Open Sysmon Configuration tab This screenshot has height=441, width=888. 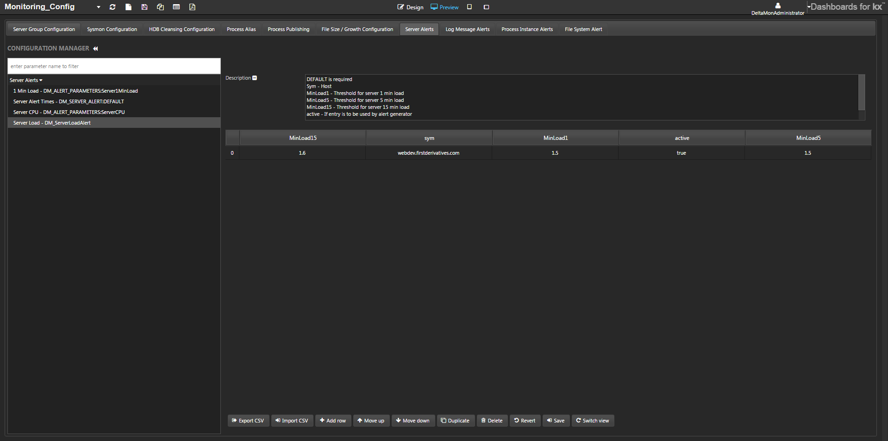tap(112, 29)
